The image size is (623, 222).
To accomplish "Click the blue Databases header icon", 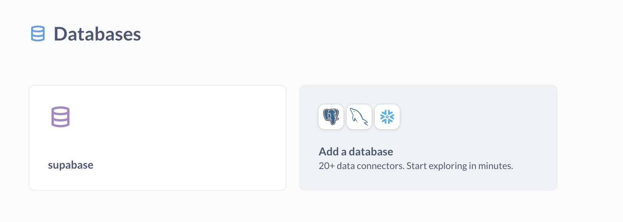I will tap(38, 34).
